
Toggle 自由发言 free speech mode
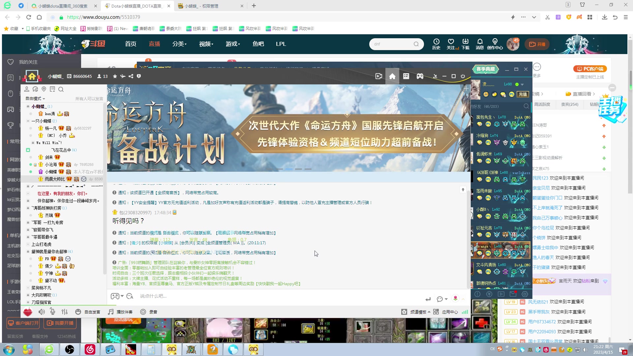87,312
